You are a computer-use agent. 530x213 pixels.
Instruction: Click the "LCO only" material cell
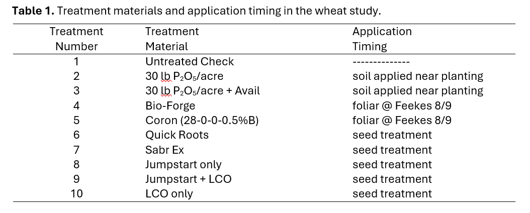click(x=169, y=194)
